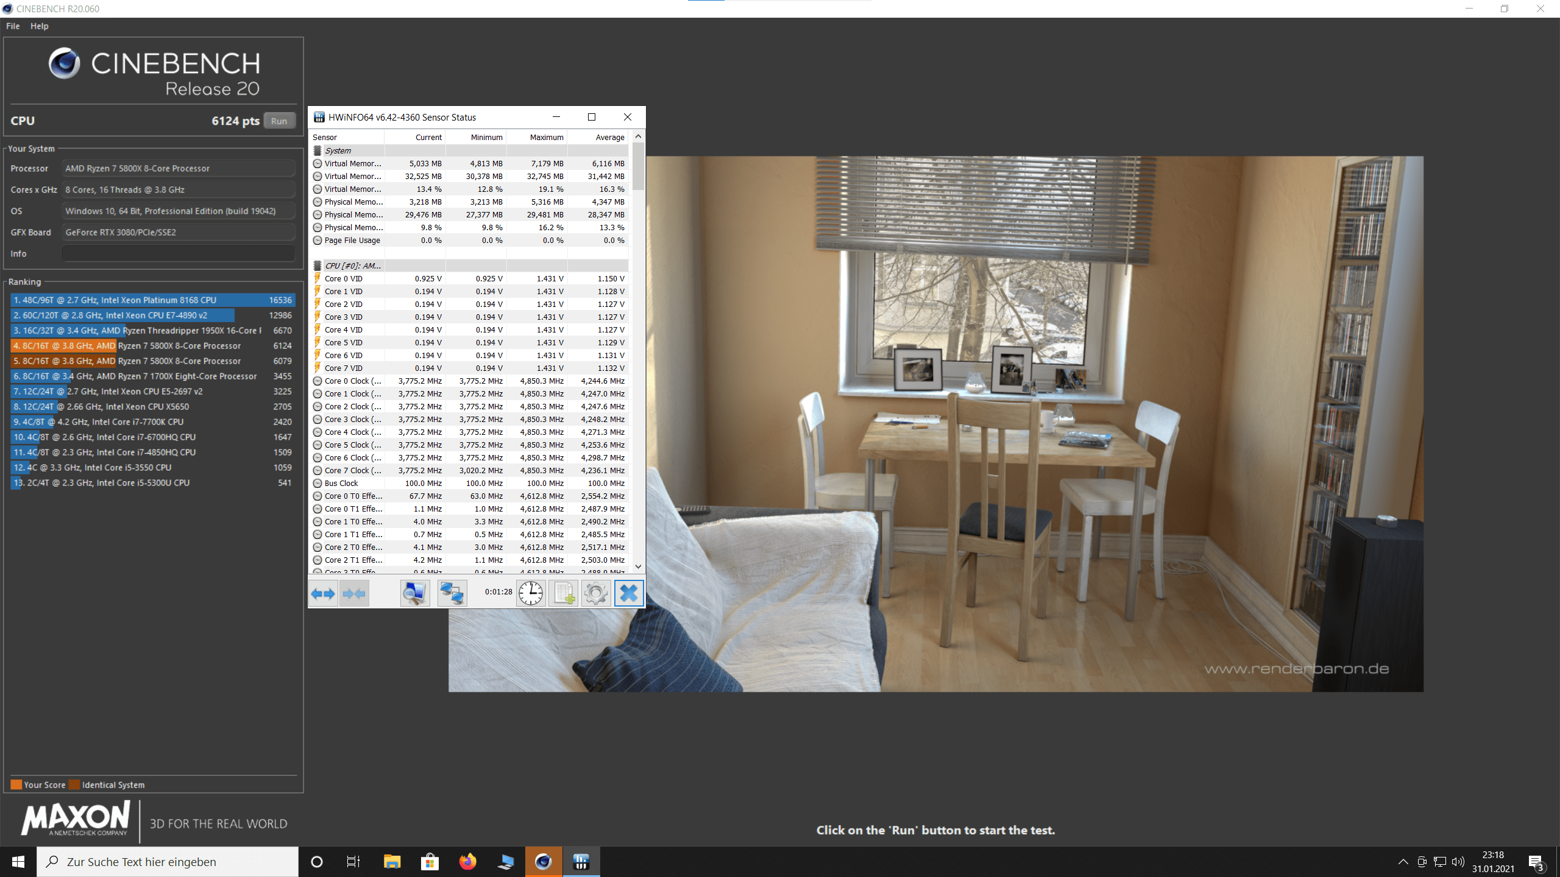Click the Minimum column header
Image resolution: width=1560 pixels, height=877 pixels.
pos(476,137)
